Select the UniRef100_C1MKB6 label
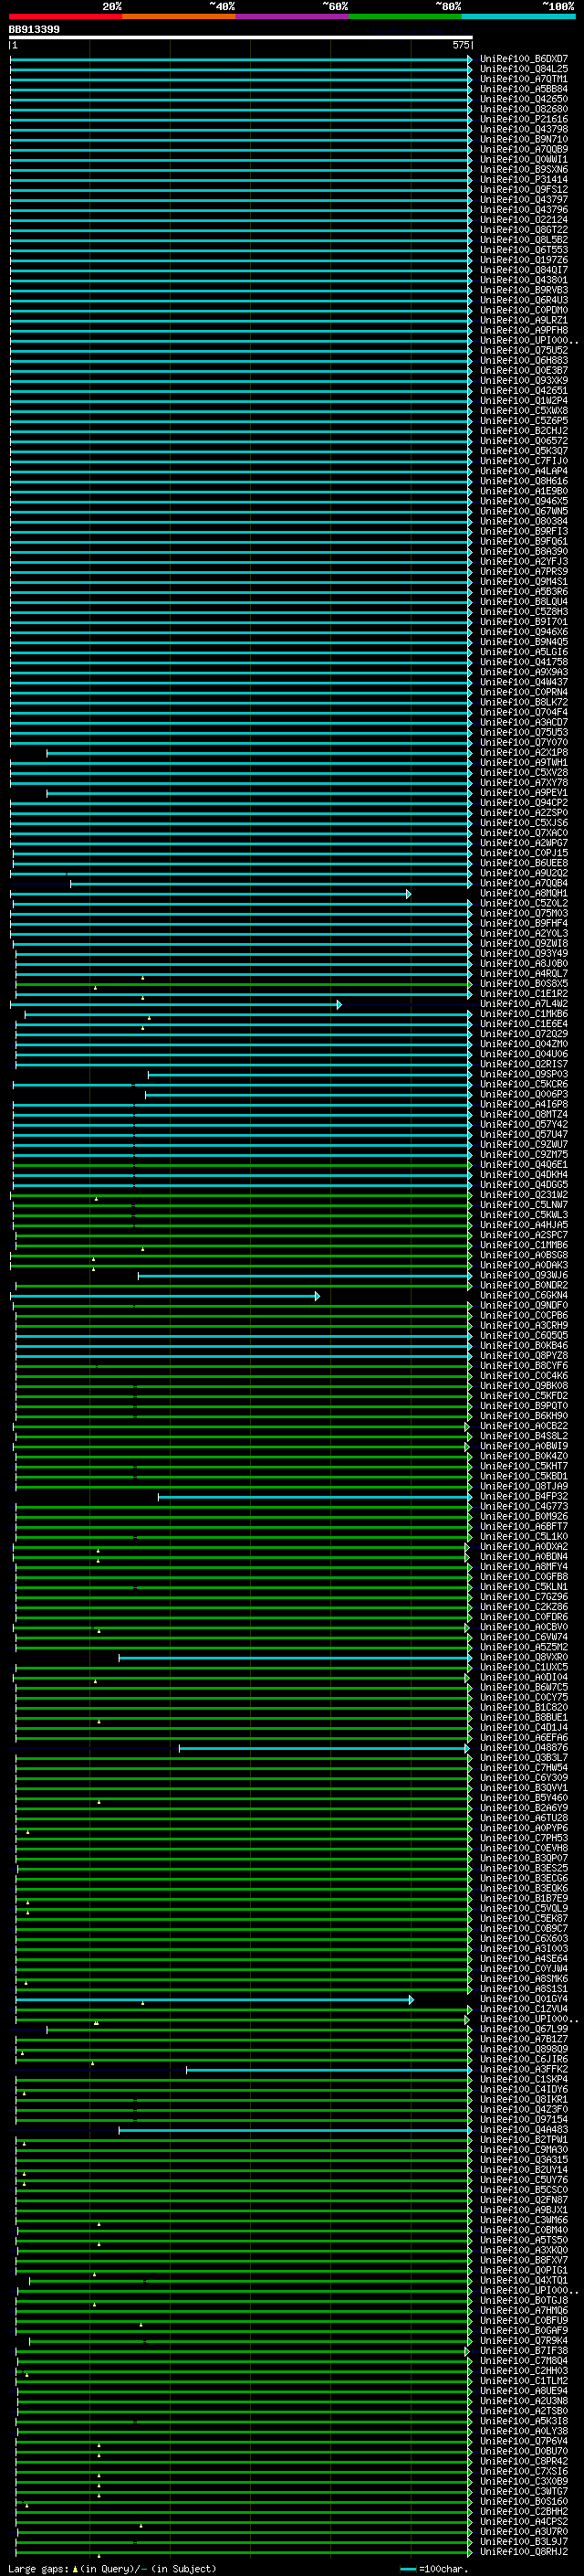 coord(524,1014)
